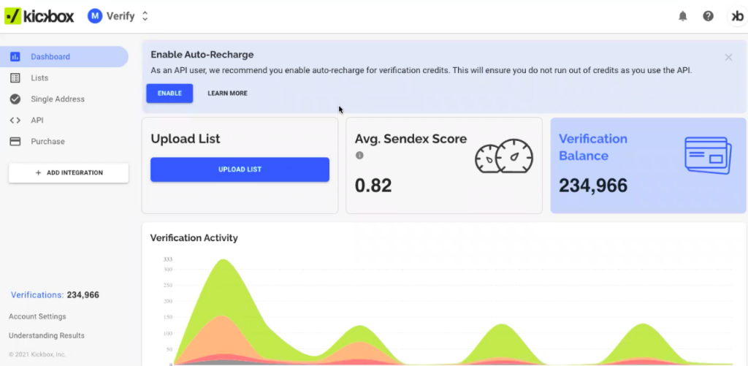Click the Dashboard bar chart icon

(x=15, y=57)
